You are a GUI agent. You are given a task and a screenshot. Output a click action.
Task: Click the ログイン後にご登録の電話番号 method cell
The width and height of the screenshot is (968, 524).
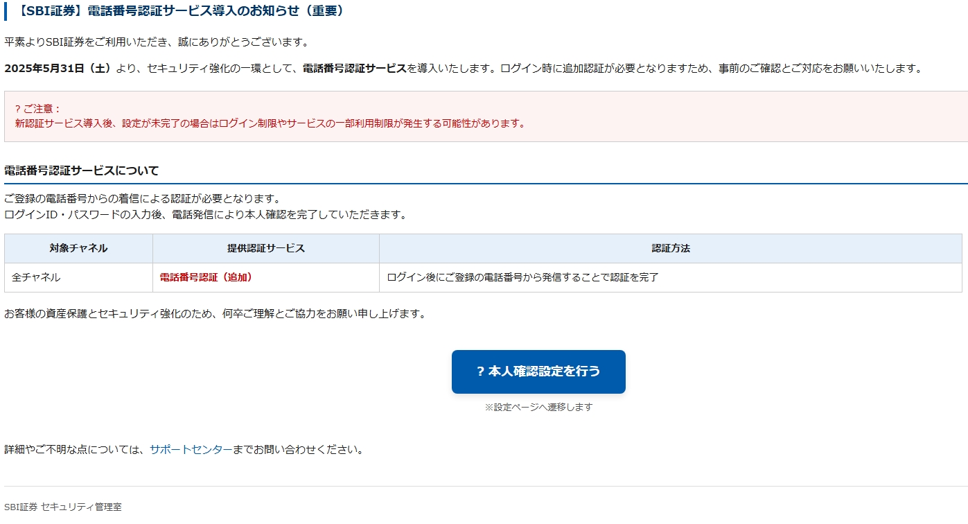click(522, 277)
